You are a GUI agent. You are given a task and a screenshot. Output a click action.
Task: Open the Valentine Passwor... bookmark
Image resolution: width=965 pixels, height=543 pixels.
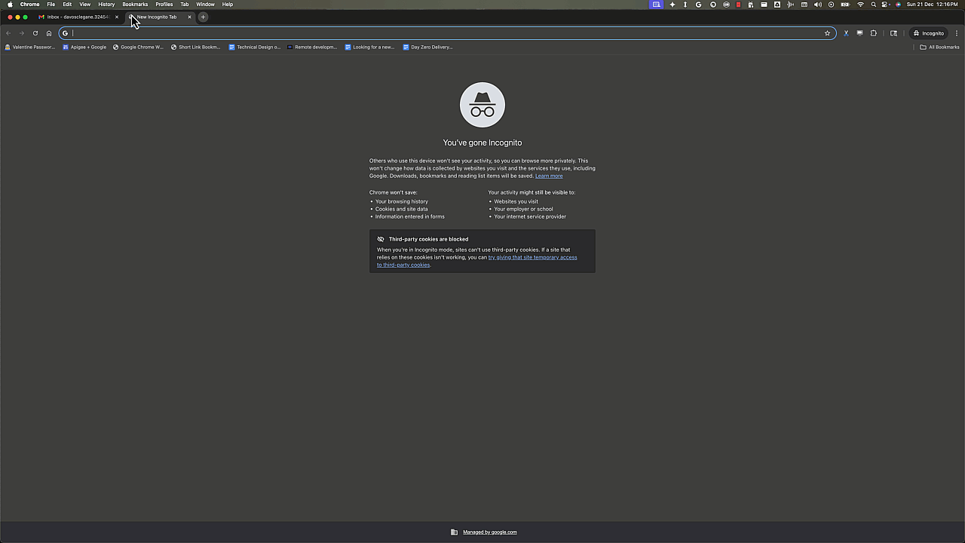(x=30, y=47)
